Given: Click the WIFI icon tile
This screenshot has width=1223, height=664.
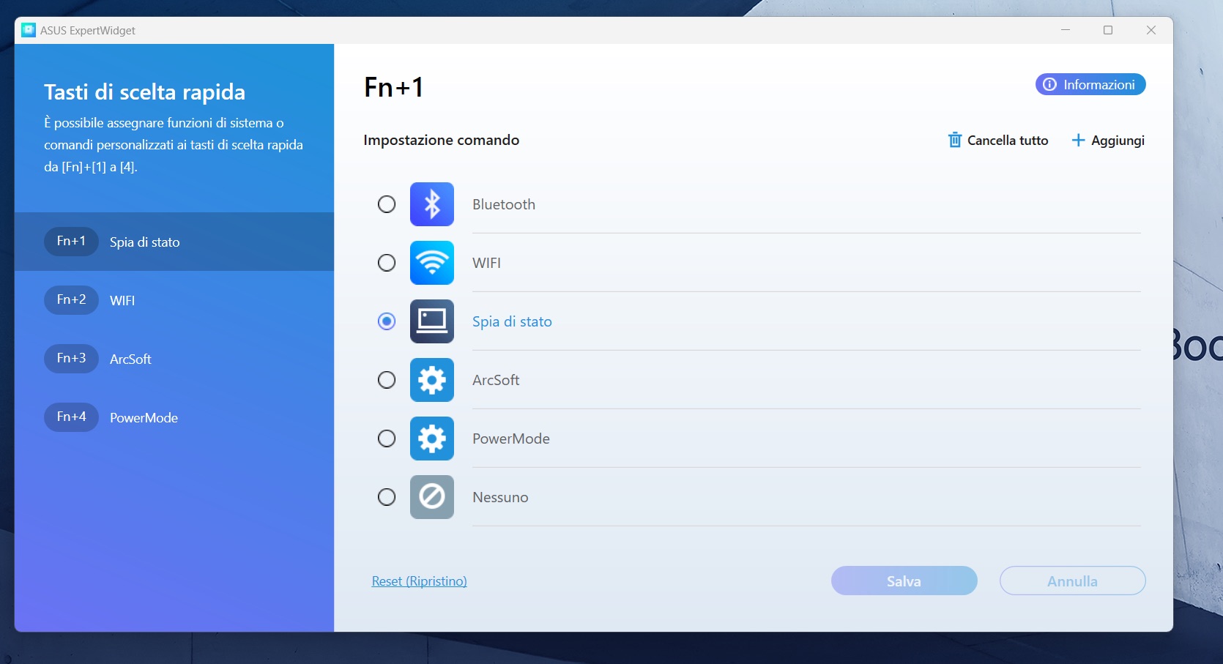Looking at the screenshot, I should click(432, 263).
